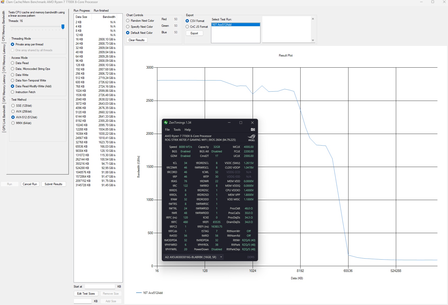Close the ZenTimings window

(252, 123)
